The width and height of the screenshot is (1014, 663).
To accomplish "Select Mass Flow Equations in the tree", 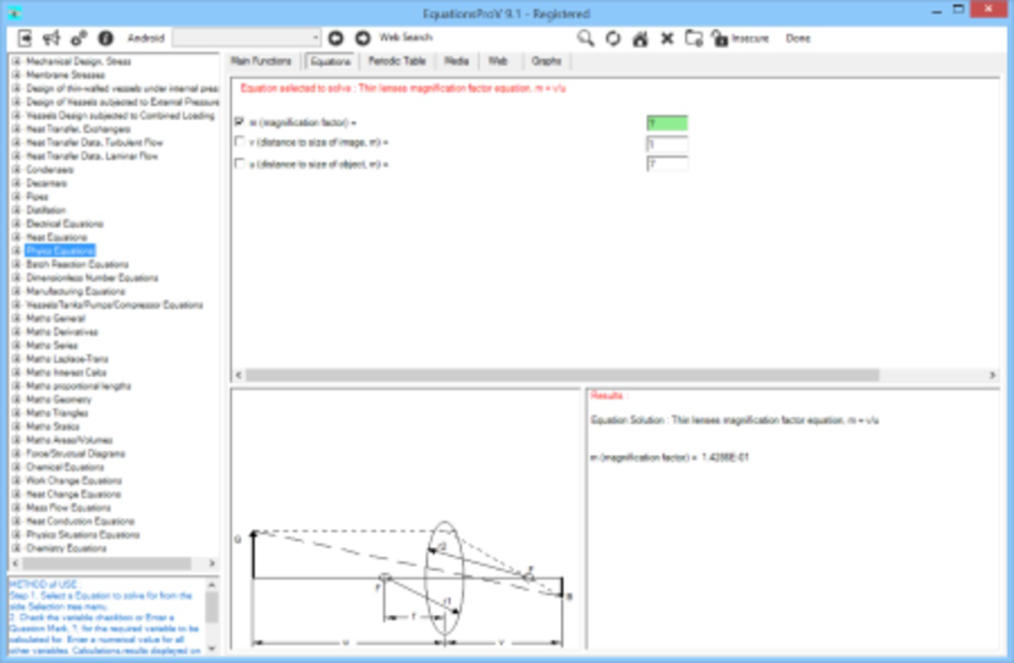I will 68,507.
